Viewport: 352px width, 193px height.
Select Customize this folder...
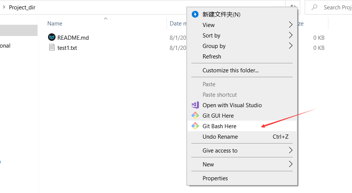click(242, 70)
